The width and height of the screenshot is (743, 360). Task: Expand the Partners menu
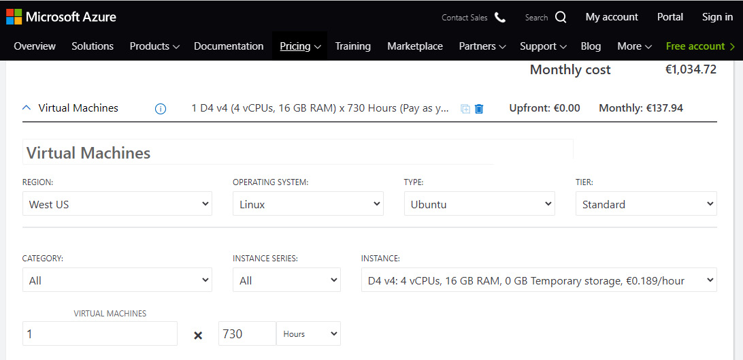pyautogui.click(x=482, y=46)
